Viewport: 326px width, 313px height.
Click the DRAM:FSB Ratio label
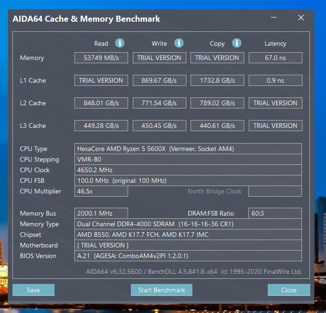211,213
